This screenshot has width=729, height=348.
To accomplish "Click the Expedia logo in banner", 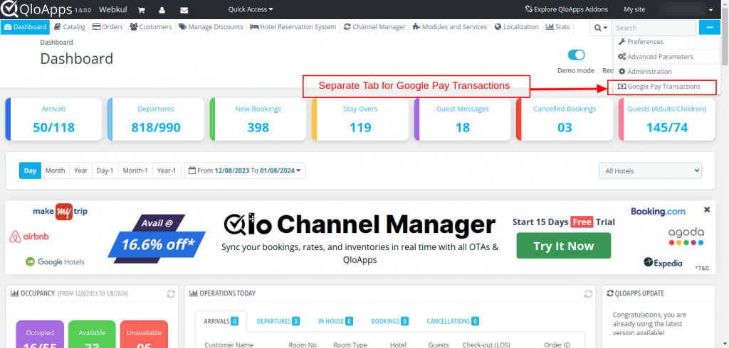I will click(664, 262).
